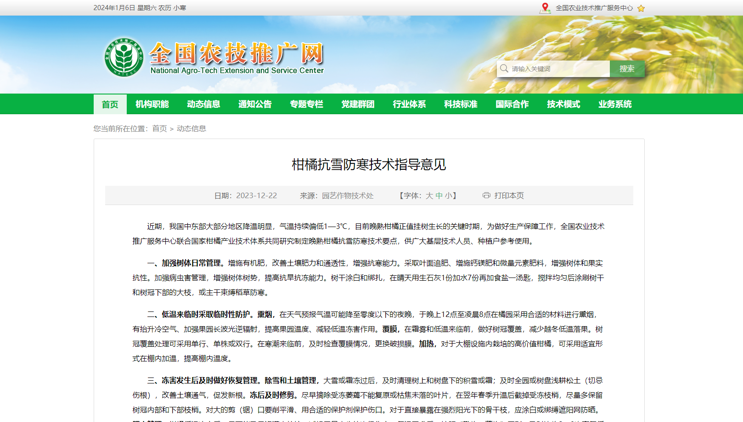Switch to the 通知公告 section
This screenshot has height=422, width=743.
255,104
